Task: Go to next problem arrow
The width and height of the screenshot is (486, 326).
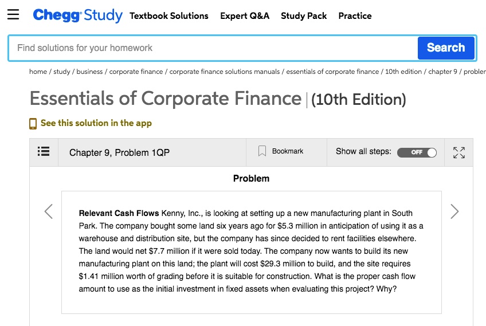Action: 454,211
